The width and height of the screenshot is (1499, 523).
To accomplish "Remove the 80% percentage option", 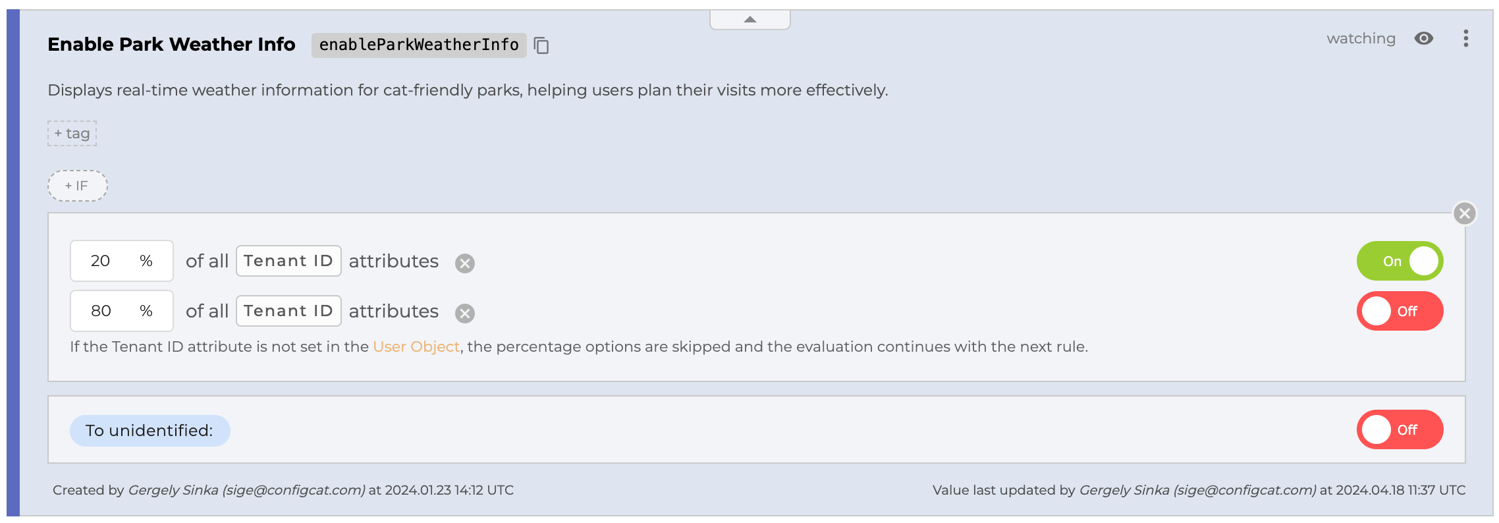I will pyautogui.click(x=465, y=314).
